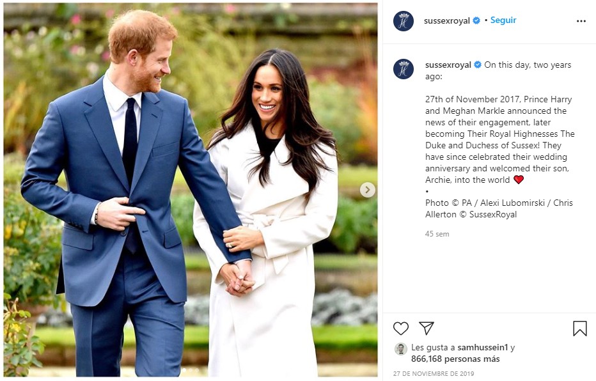Share post via paper plane icon

tap(426, 328)
